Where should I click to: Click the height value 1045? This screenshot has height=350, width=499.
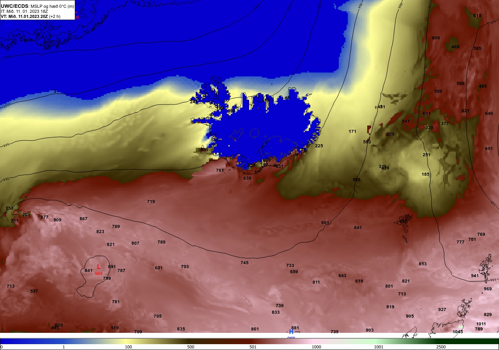[x=458, y=332]
